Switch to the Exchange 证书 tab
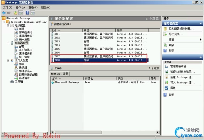The image size is (204, 140). point(59,74)
